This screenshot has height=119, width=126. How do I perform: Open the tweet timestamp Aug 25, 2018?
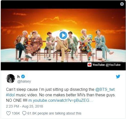tap(24, 106)
